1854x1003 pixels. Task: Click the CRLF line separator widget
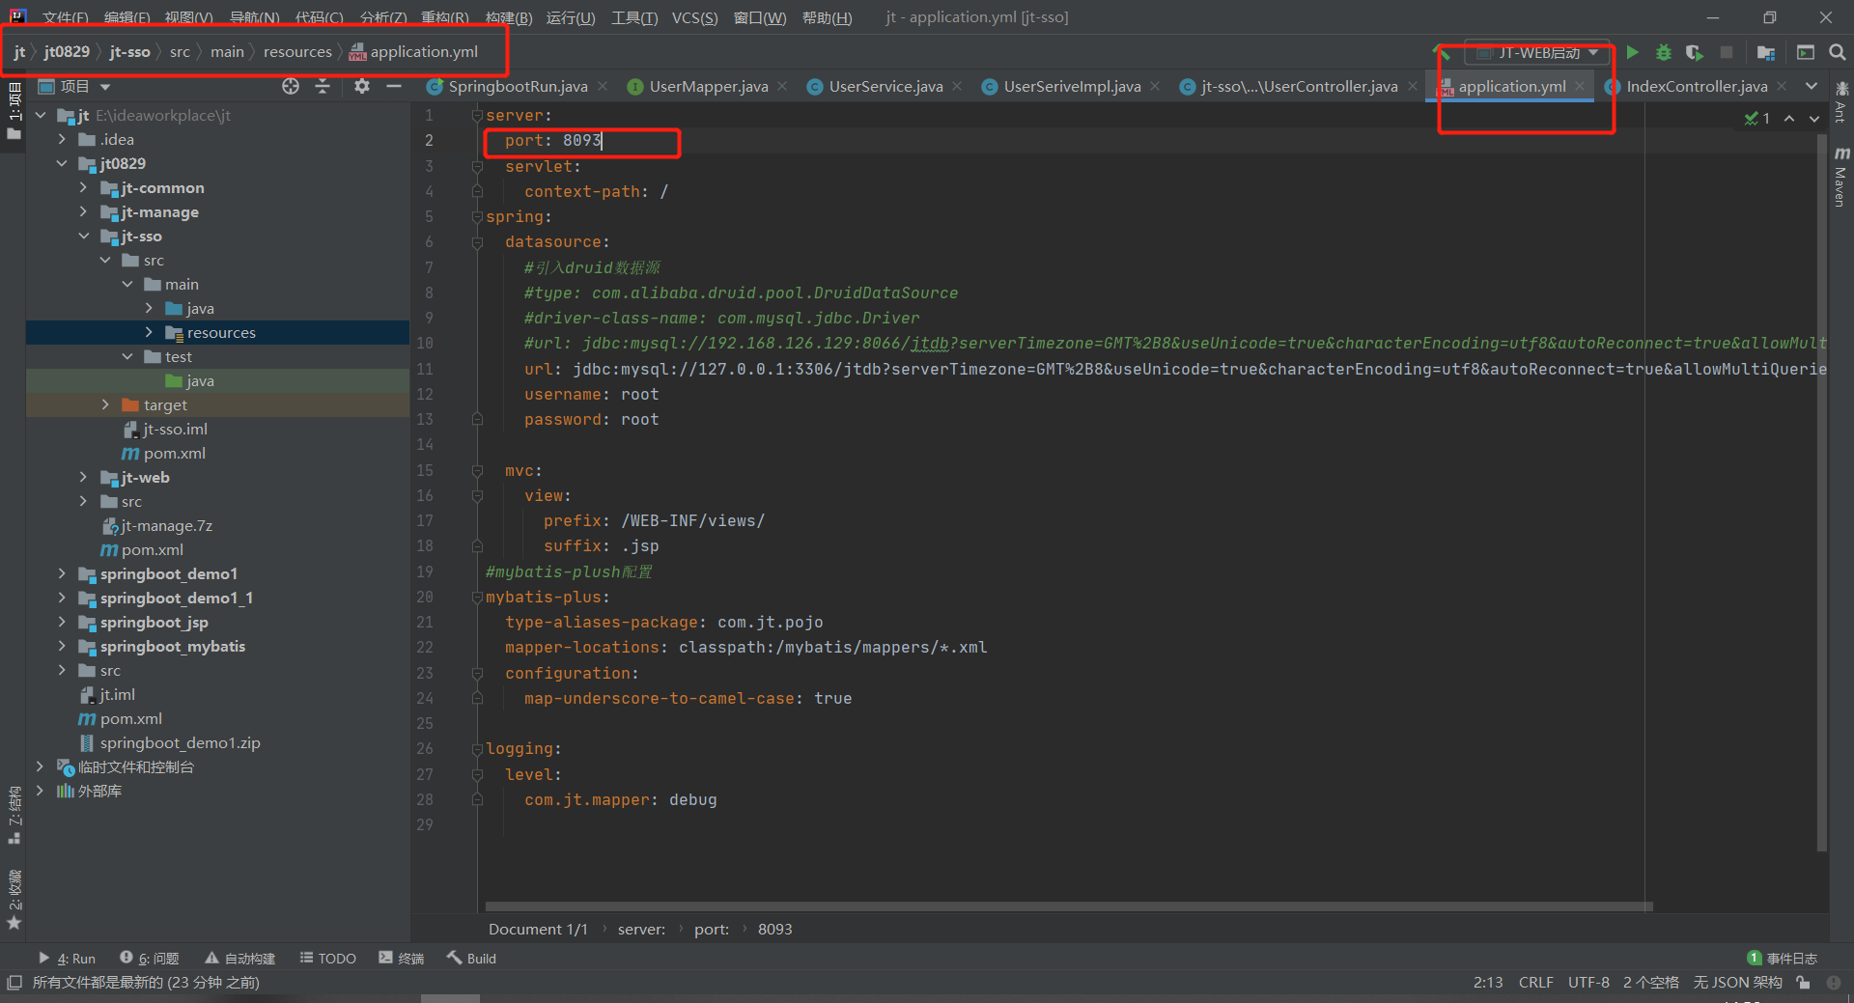tap(1535, 982)
